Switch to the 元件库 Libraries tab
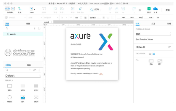The height and width of the screenshot is (111, 176). coord(8,65)
